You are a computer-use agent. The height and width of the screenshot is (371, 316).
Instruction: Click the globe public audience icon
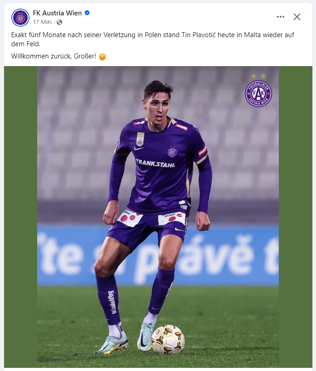(x=59, y=22)
